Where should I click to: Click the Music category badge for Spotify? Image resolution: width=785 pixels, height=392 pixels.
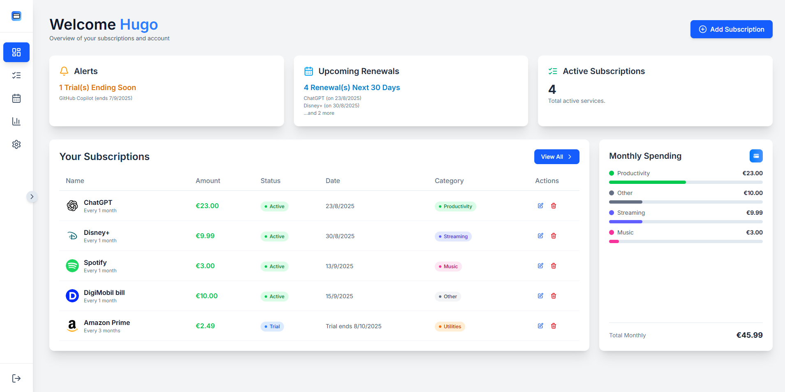[x=448, y=267]
